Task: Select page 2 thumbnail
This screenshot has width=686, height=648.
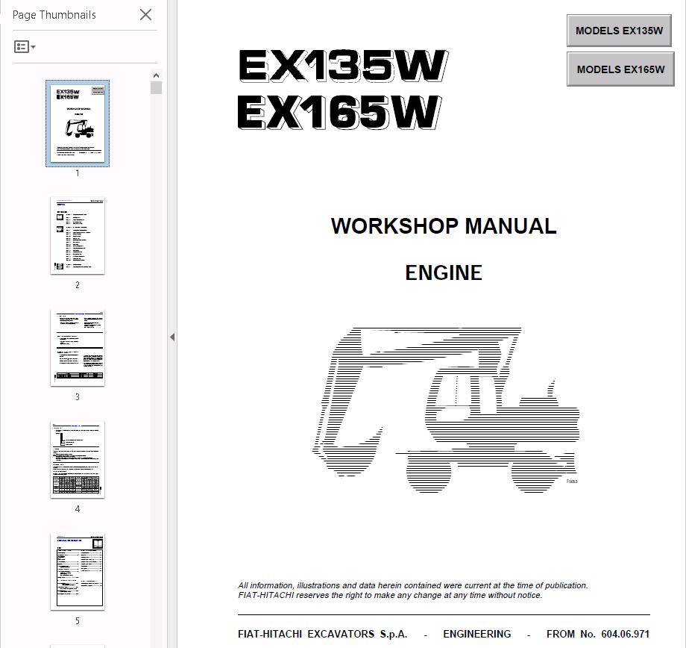Action: tap(78, 236)
